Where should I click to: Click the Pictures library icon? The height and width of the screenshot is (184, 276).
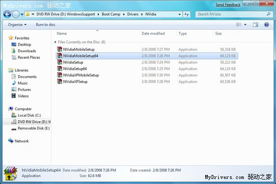[14, 89]
